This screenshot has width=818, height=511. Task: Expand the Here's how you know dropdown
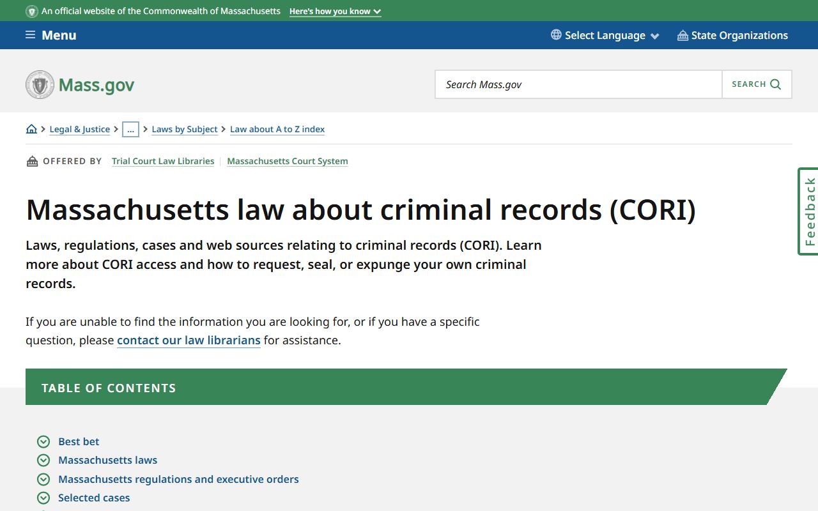tap(336, 11)
